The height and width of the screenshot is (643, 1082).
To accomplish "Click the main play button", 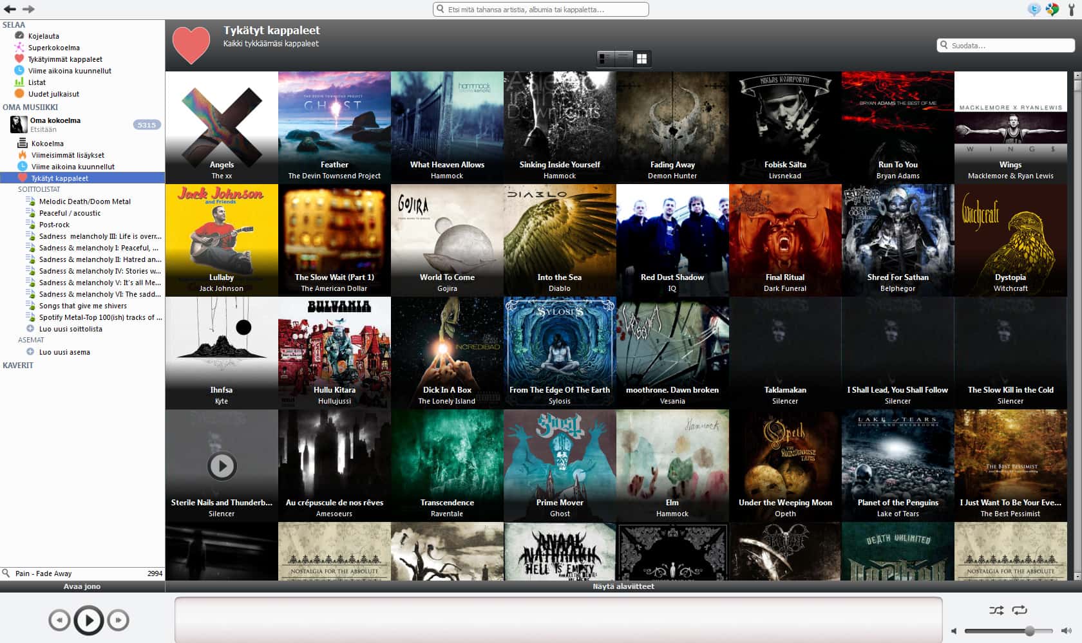I will tap(89, 620).
